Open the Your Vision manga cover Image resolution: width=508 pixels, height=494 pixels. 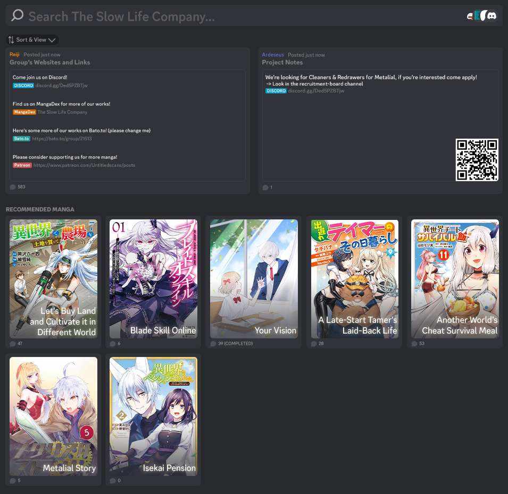[x=253, y=279]
